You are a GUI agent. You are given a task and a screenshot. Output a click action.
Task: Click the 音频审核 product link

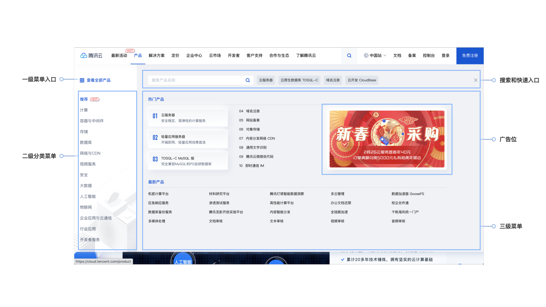(398, 221)
